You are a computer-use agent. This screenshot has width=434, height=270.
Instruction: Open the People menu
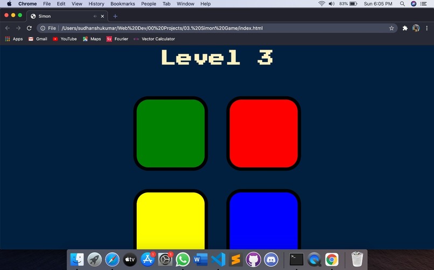point(149,4)
